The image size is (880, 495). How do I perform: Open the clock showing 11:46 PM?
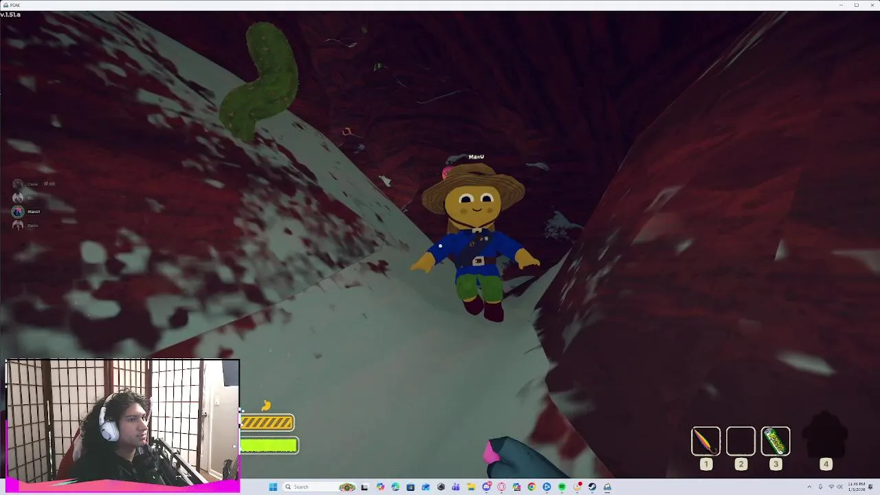pyautogui.click(x=857, y=487)
